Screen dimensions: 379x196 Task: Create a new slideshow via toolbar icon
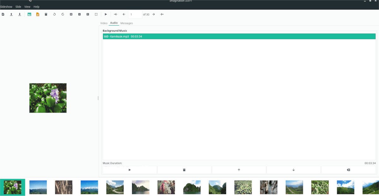3,14
